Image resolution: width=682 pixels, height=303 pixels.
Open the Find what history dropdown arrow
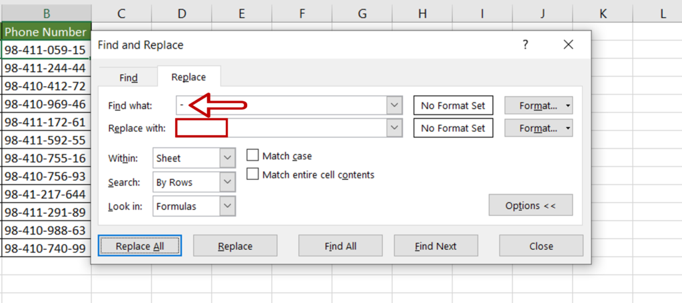[x=394, y=106]
